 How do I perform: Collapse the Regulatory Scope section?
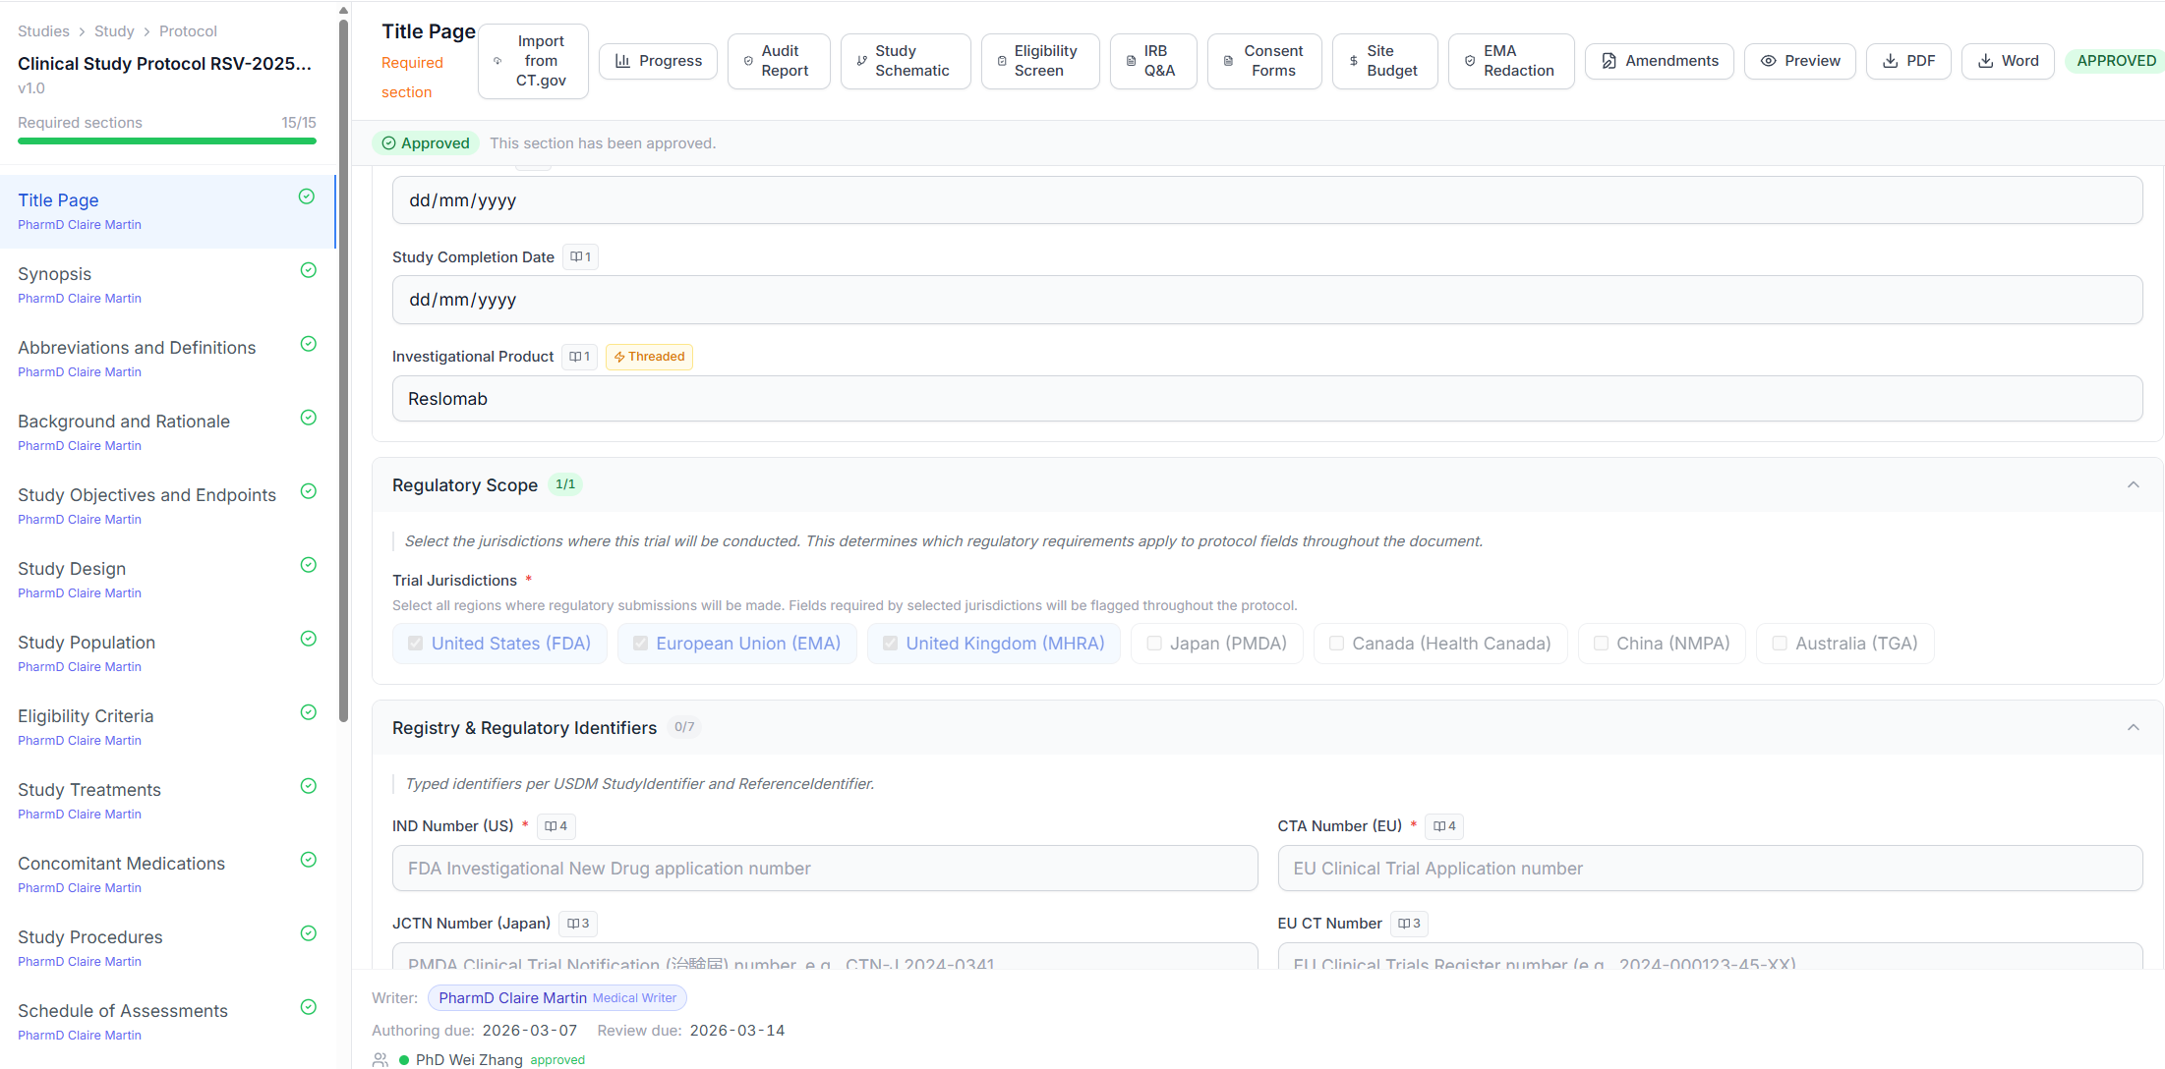(2134, 485)
